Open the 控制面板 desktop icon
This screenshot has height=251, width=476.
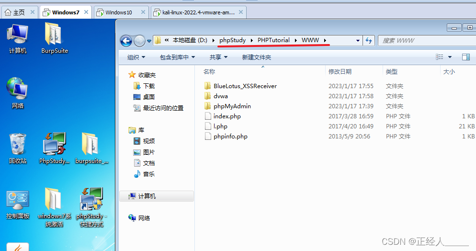[x=18, y=204]
